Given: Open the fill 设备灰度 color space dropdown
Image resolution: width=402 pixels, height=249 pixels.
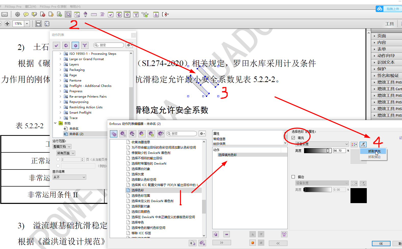Looking at the screenshot, I should click(x=322, y=144).
